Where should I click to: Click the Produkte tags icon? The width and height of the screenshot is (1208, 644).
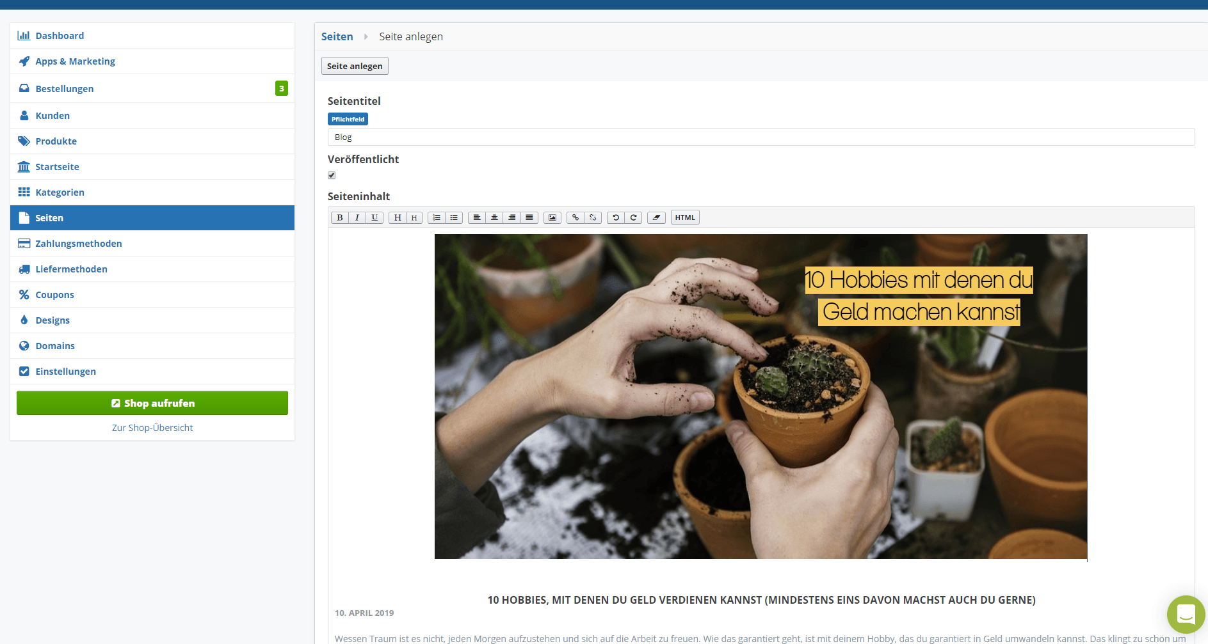tap(24, 141)
